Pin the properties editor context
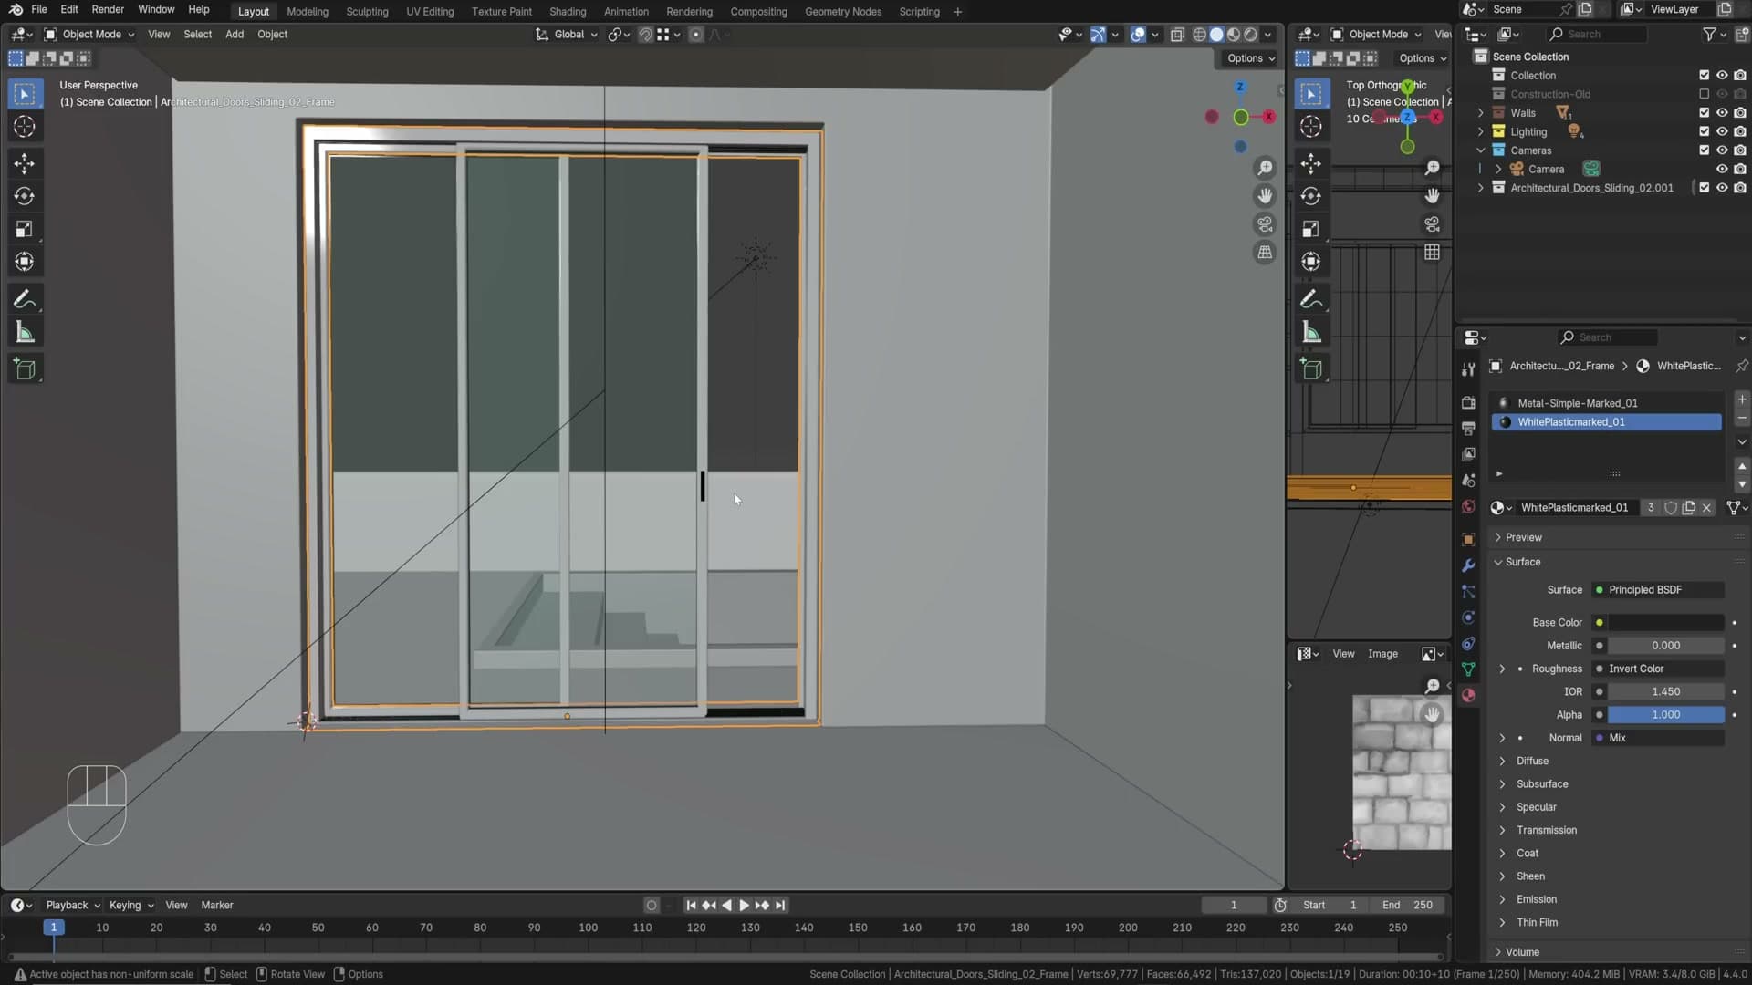The width and height of the screenshot is (1752, 985). 1742,366
